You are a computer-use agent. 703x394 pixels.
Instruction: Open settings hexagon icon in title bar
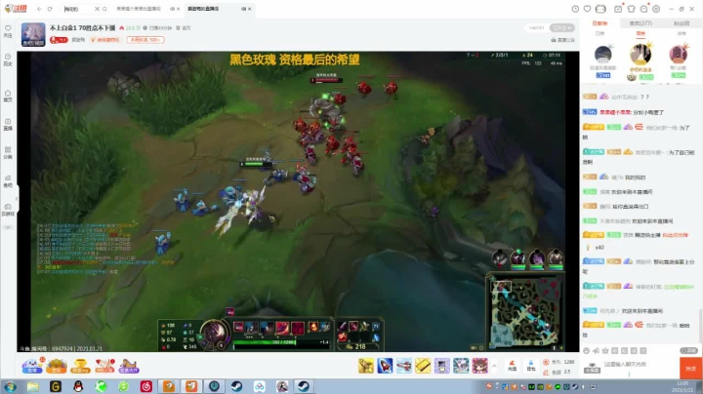point(656,9)
